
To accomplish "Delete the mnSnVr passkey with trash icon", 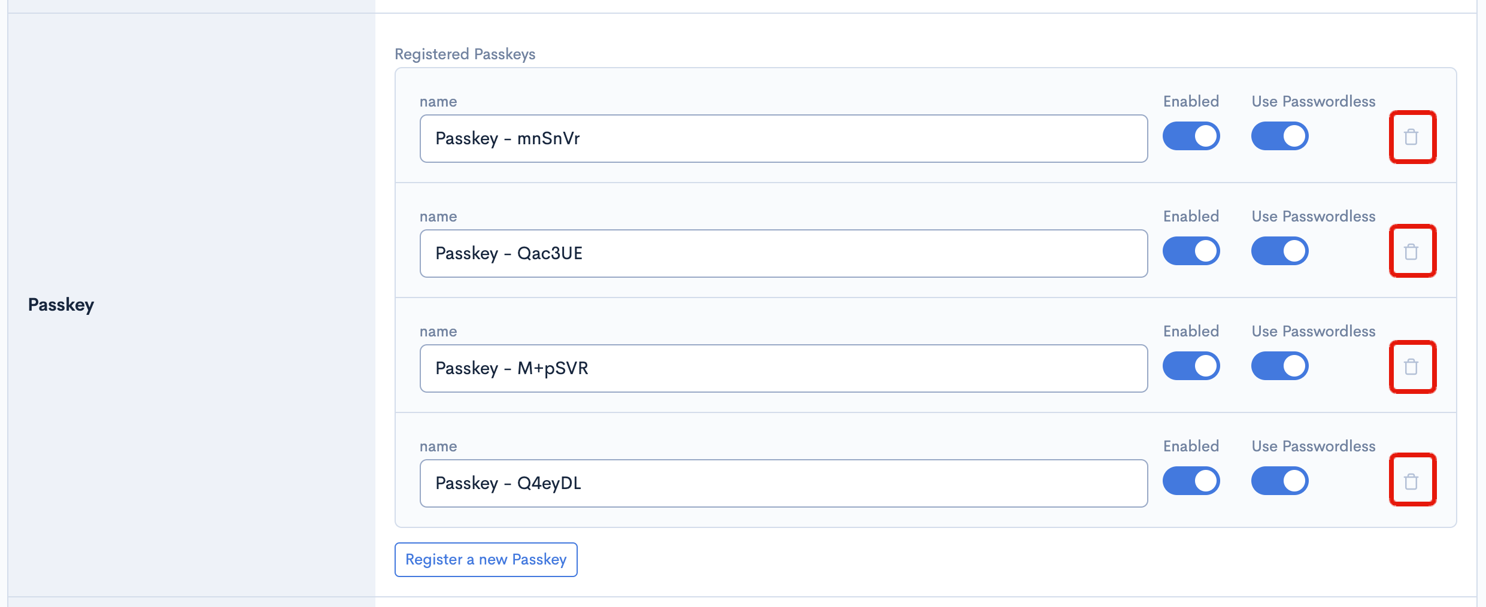I will [x=1412, y=137].
